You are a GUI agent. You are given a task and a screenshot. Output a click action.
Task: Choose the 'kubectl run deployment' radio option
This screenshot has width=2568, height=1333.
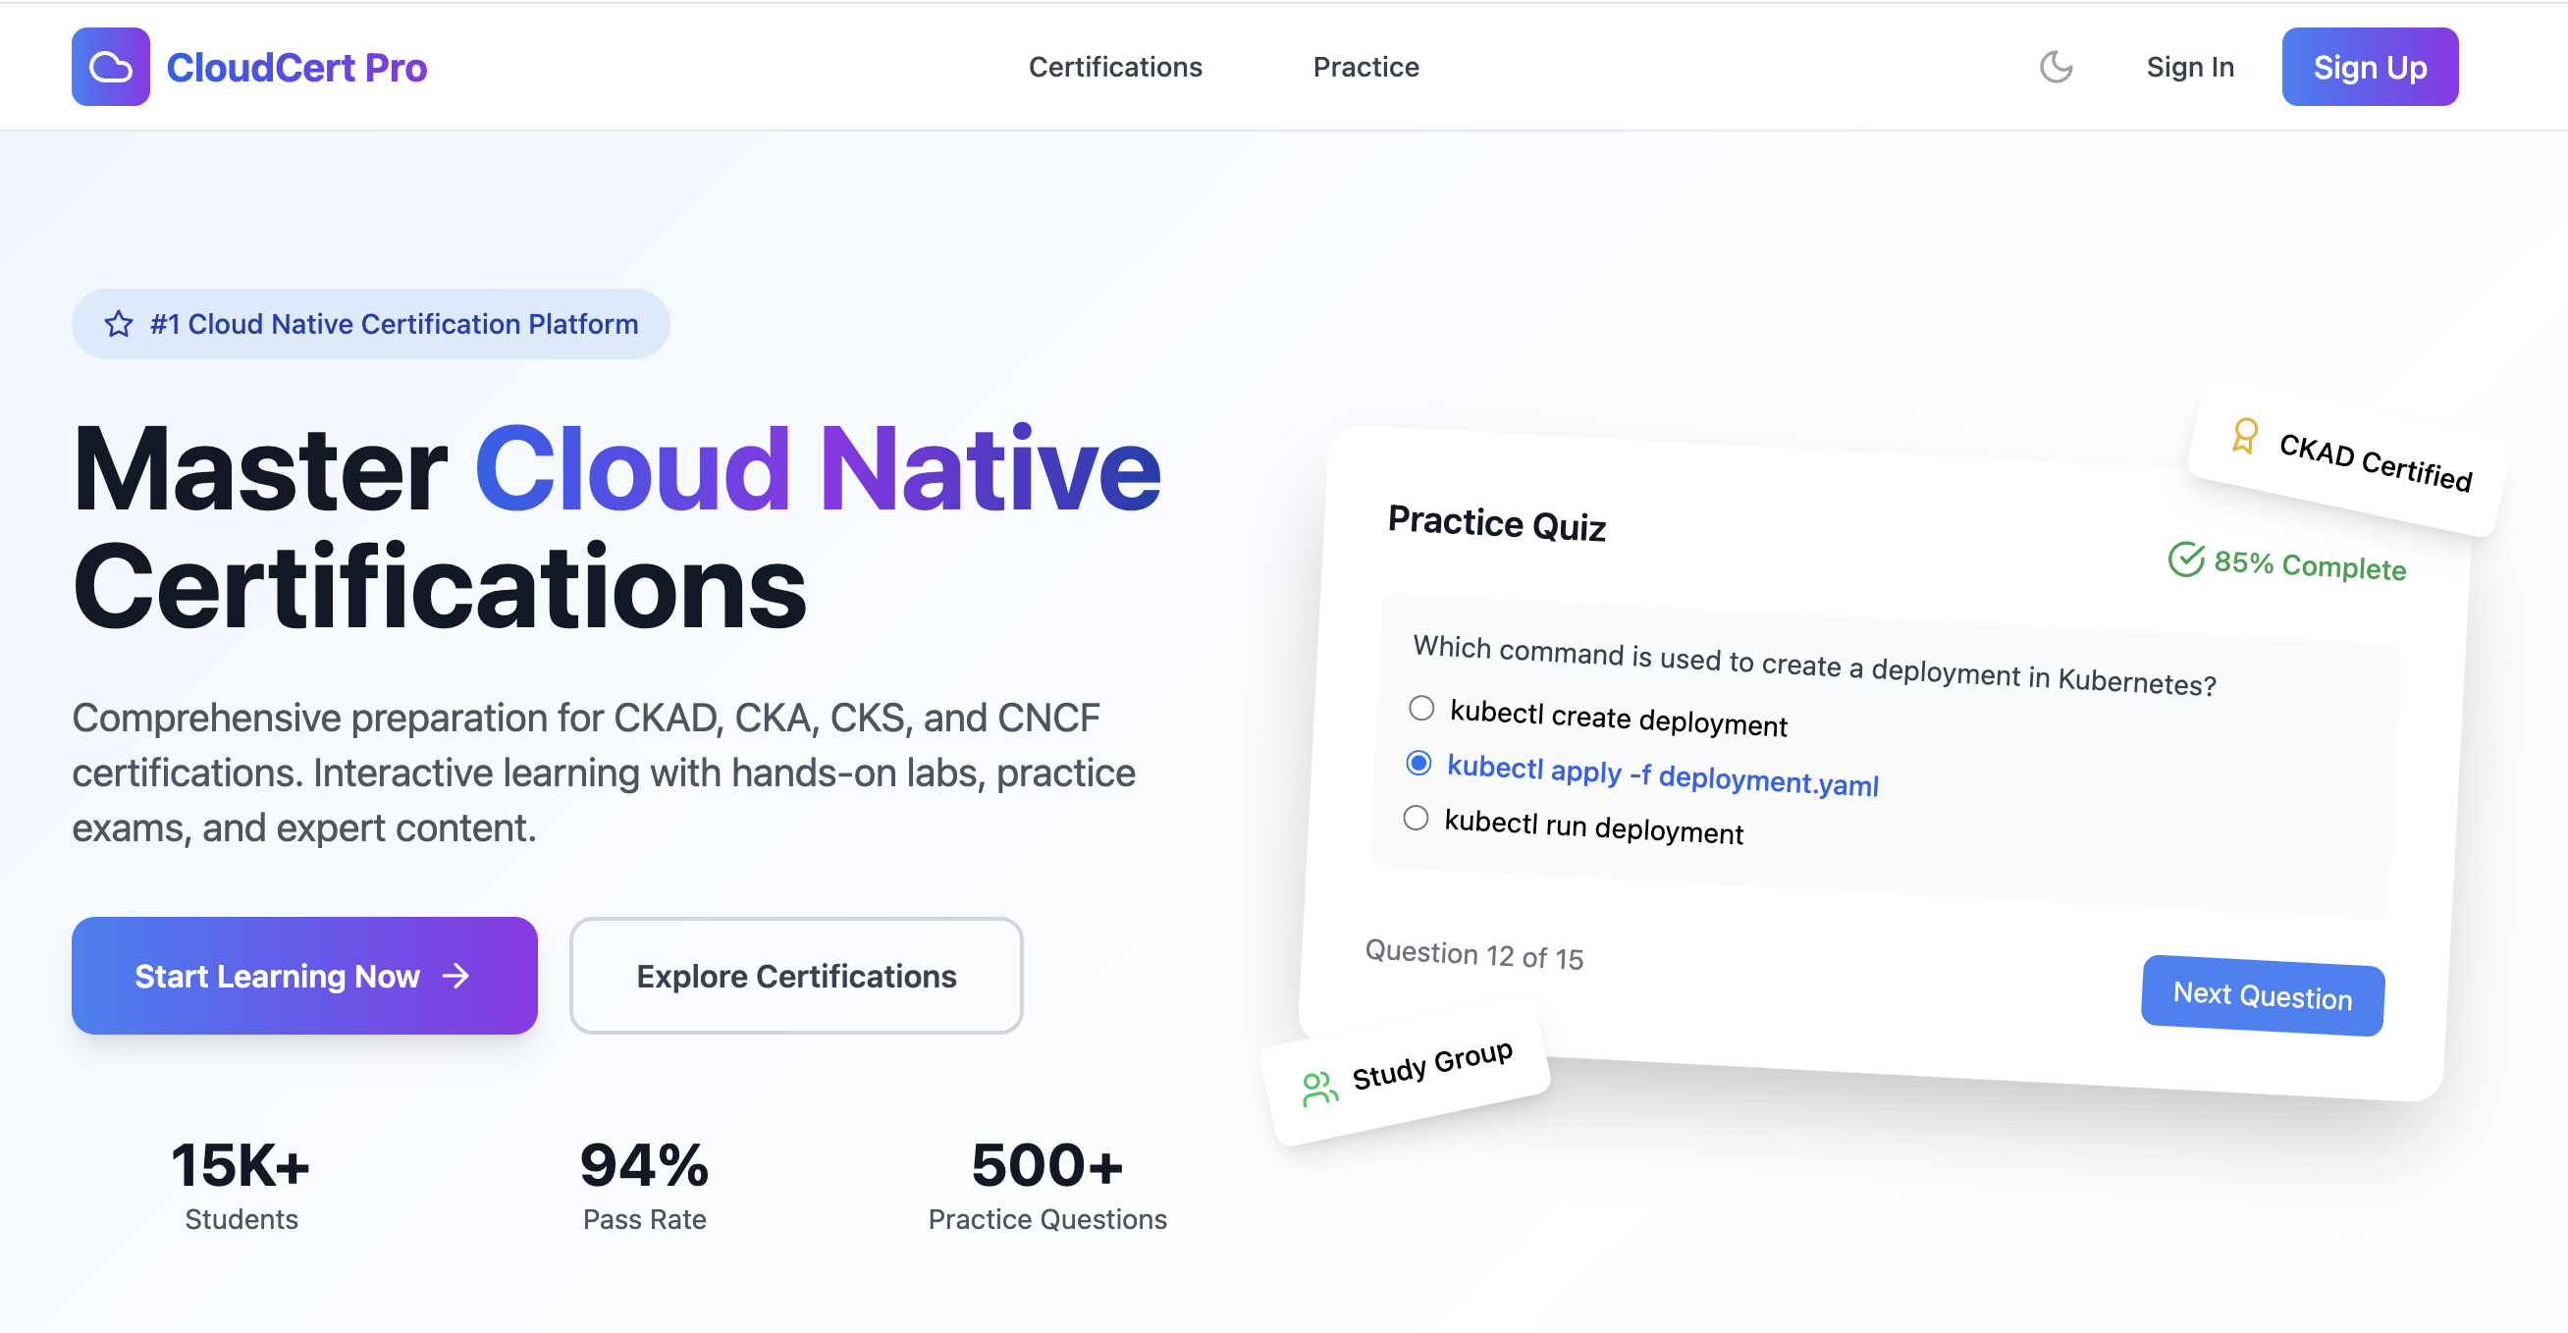(1416, 819)
